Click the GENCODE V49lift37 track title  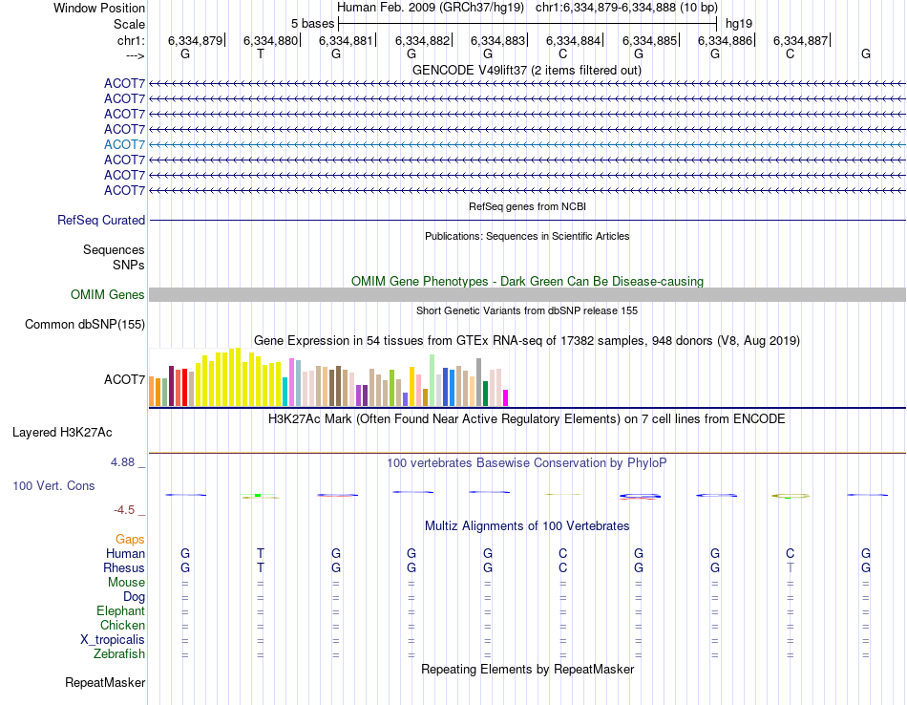[527, 71]
